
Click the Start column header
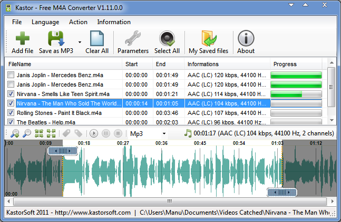pos(137,64)
